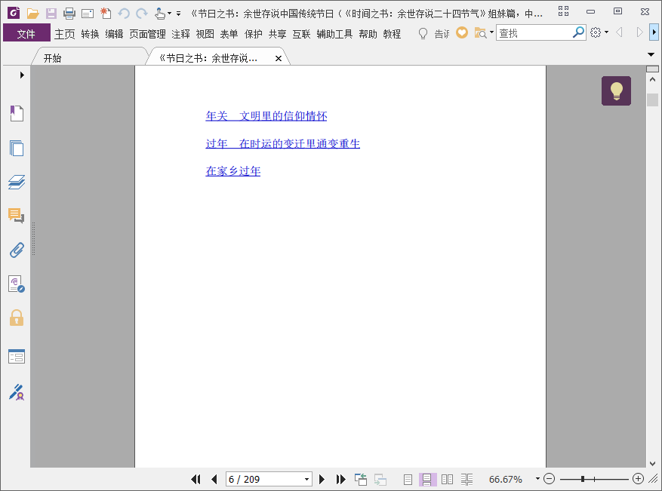
Task: Open the Attachments paperclip panel
Action: pyautogui.click(x=17, y=250)
